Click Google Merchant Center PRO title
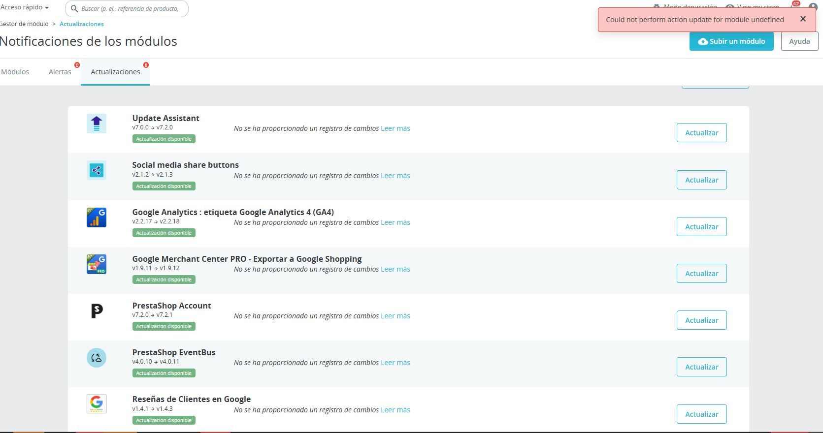 247,259
